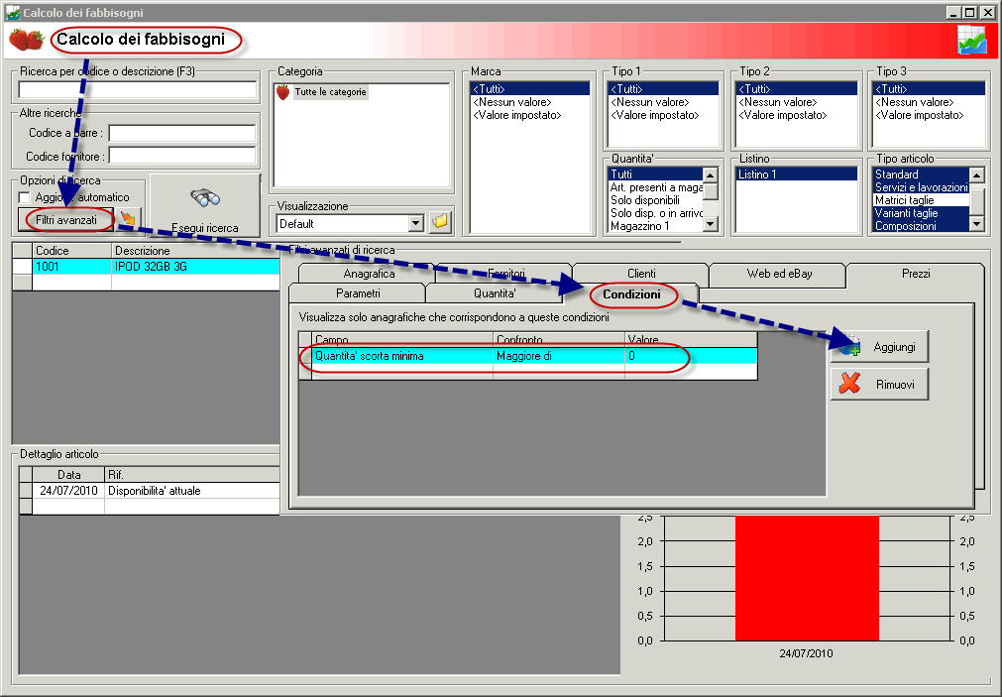Select <Tutti> in Tipo 3 list
The image size is (1002, 697).
[x=929, y=89]
